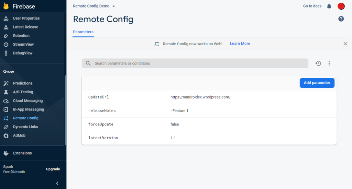Open Cloud Messaging in the sidebar
The width and height of the screenshot is (352, 189).
[x=27, y=101]
